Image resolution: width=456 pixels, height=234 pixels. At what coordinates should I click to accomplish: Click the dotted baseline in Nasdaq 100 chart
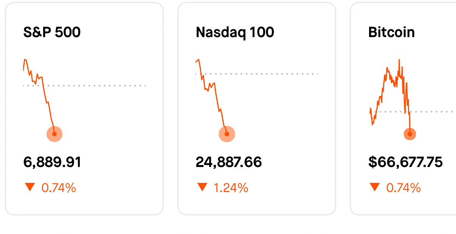[x=272, y=74]
